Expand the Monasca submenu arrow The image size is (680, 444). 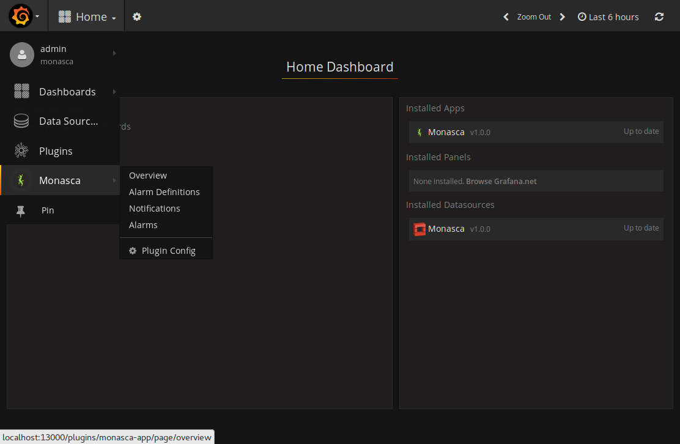[114, 180]
